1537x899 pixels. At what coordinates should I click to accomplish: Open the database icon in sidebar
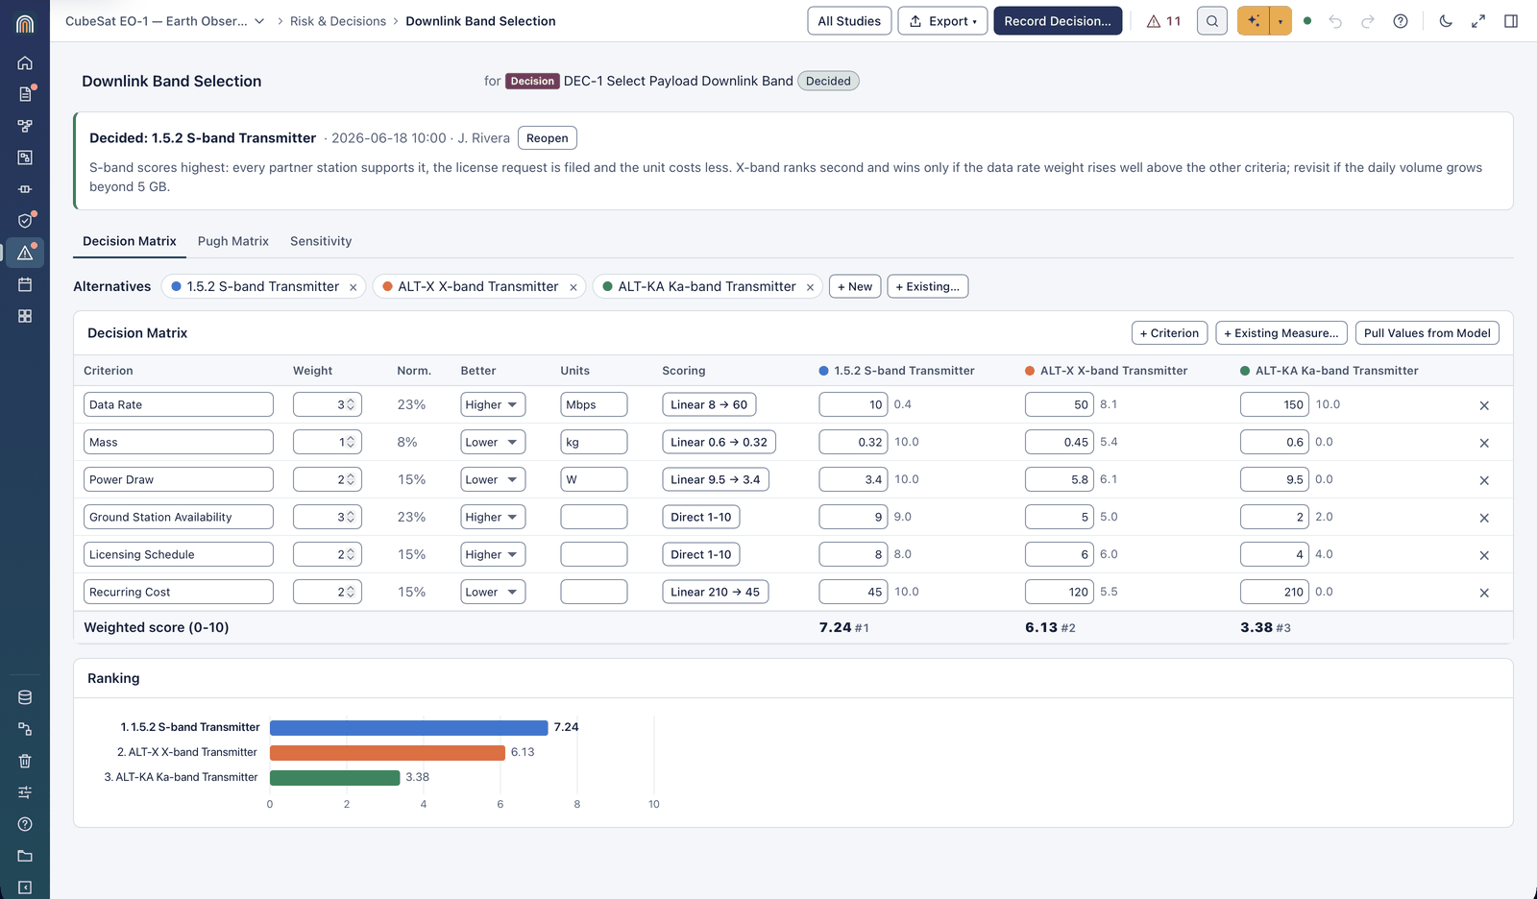click(25, 697)
